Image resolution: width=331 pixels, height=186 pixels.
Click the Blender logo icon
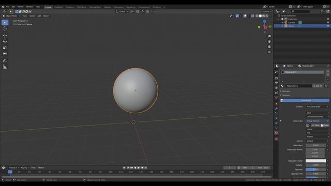point(3,7)
